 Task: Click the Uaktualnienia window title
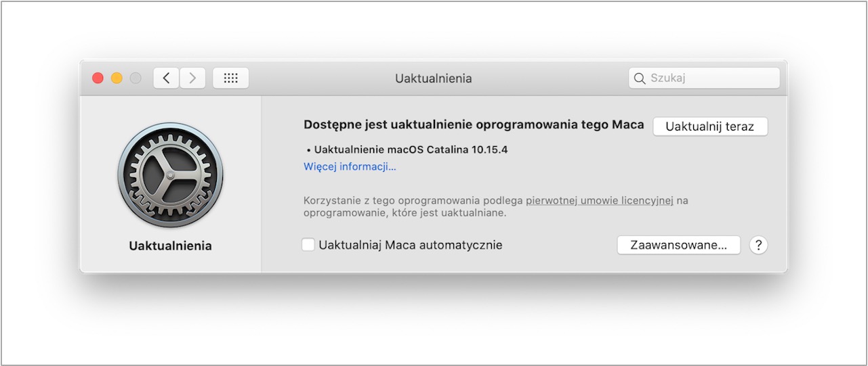(434, 78)
